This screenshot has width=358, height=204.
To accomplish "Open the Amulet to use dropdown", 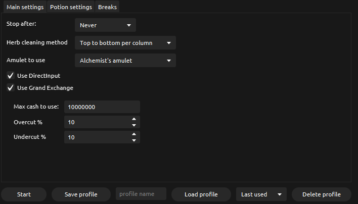I will [125, 61].
